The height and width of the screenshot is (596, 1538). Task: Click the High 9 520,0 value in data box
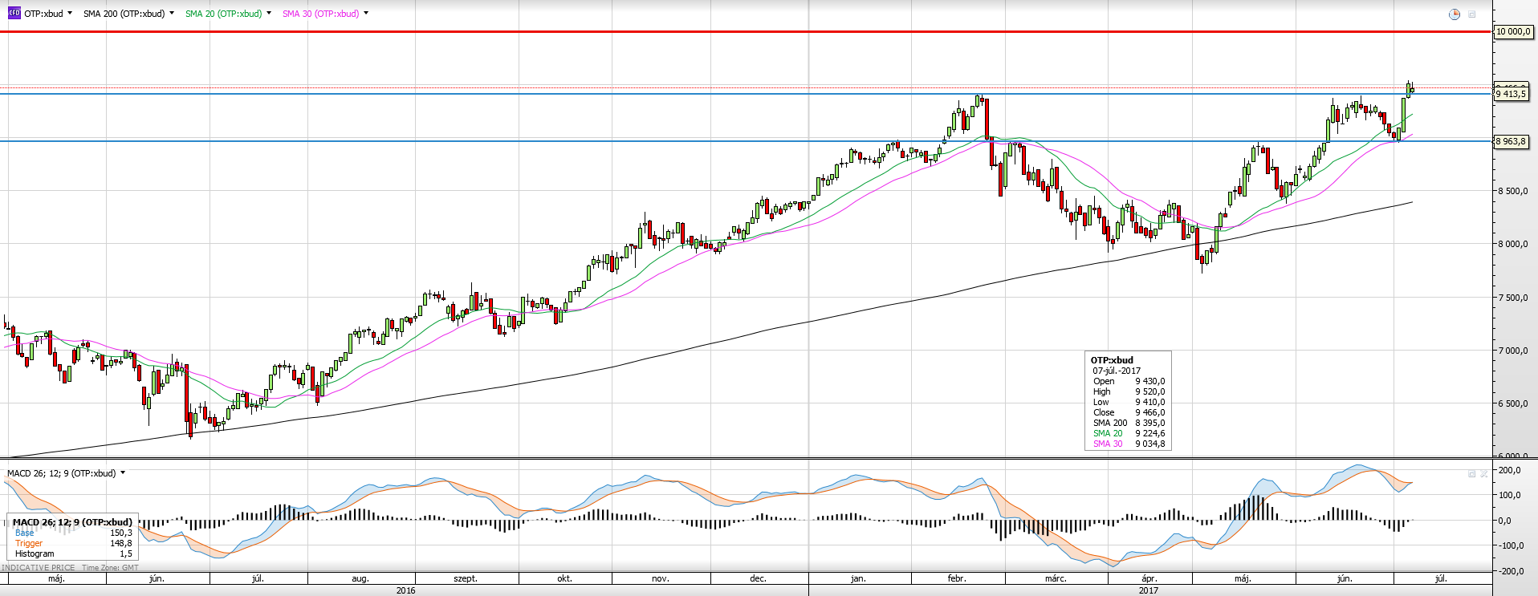tap(1149, 391)
